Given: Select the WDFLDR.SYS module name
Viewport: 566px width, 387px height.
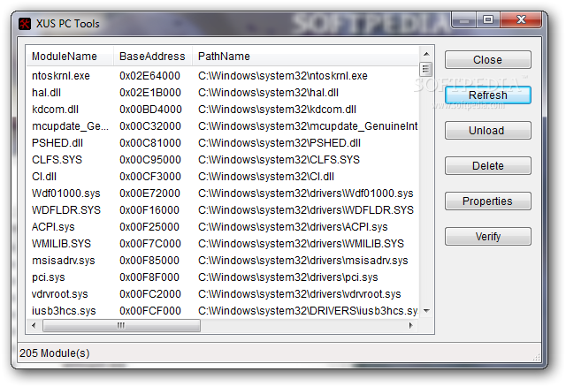Looking at the screenshot, I should [66, 210].
